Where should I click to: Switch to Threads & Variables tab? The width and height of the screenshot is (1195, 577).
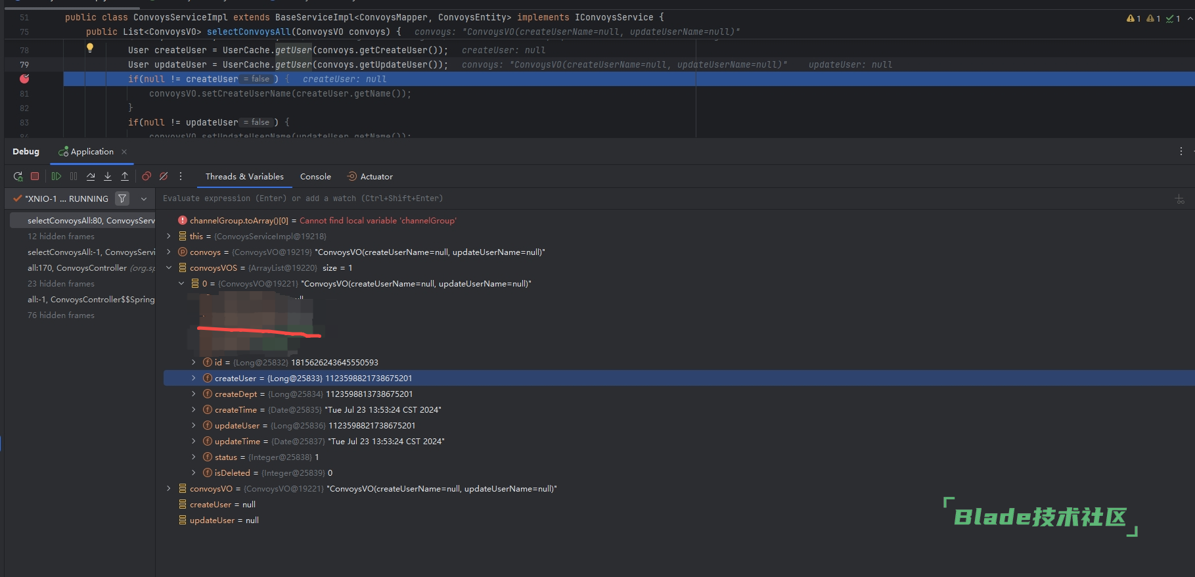[244, 177]
